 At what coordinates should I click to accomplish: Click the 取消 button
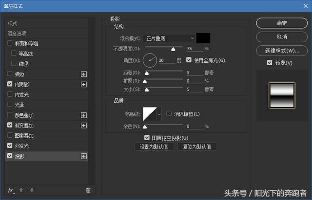coord(282,37)
